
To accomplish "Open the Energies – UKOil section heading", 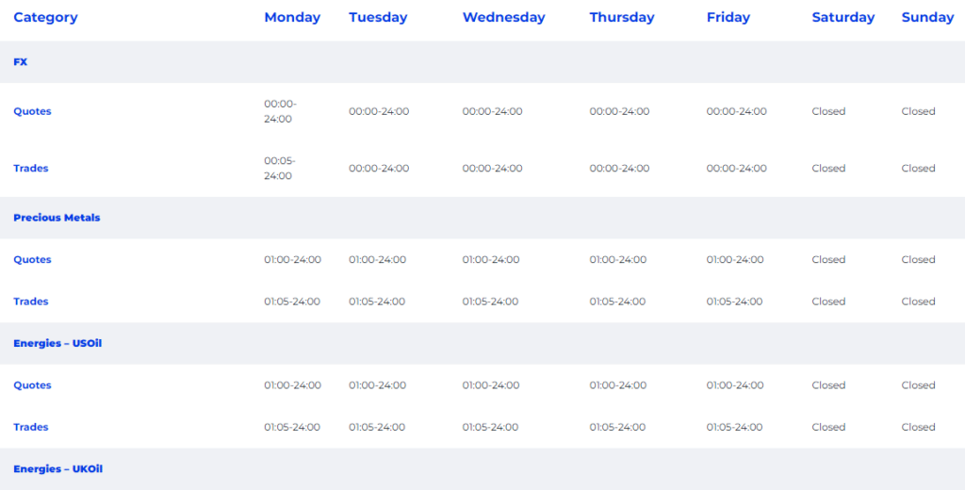I will (57, 468).
